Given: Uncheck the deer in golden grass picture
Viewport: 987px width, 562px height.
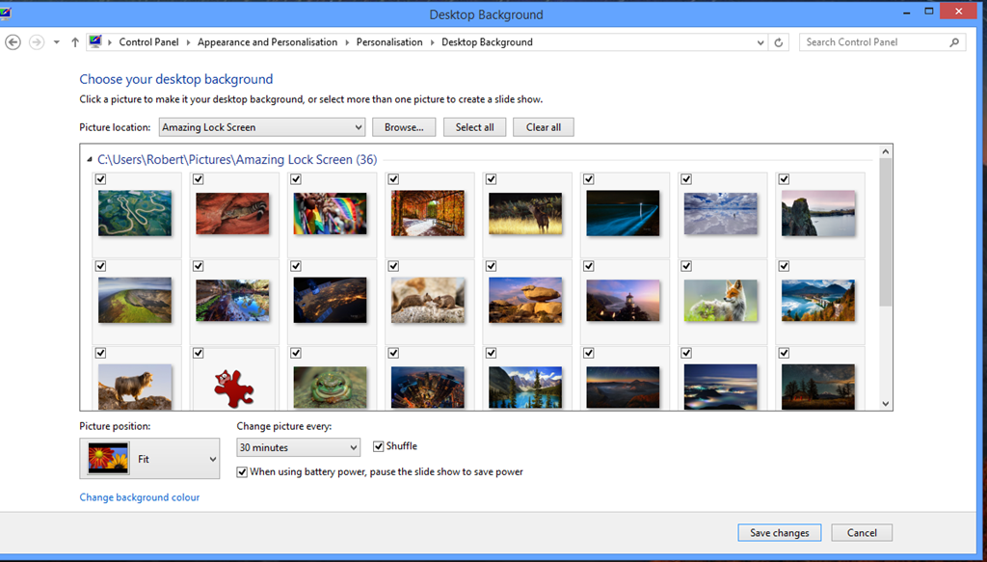Looking at the screenshot, I should pos(491,179).
